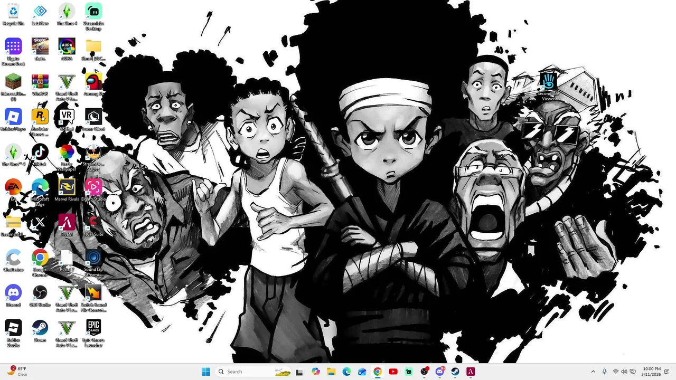Select the skate. game shortcut
The height and width of the screenshot is (380, 676).
40,49
